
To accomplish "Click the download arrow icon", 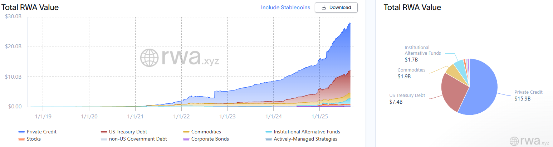I will pyautogui.click(x=324, y=8).
